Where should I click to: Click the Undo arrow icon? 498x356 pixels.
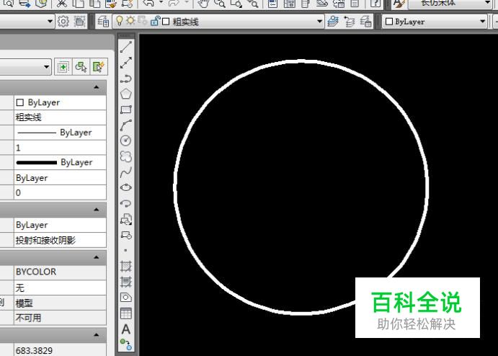148,3
